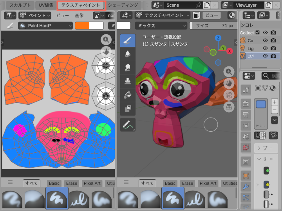This screenshot has width=282, height=211.
Task: Expand the collapsed プ panel in properties
Action: [259, 148]
